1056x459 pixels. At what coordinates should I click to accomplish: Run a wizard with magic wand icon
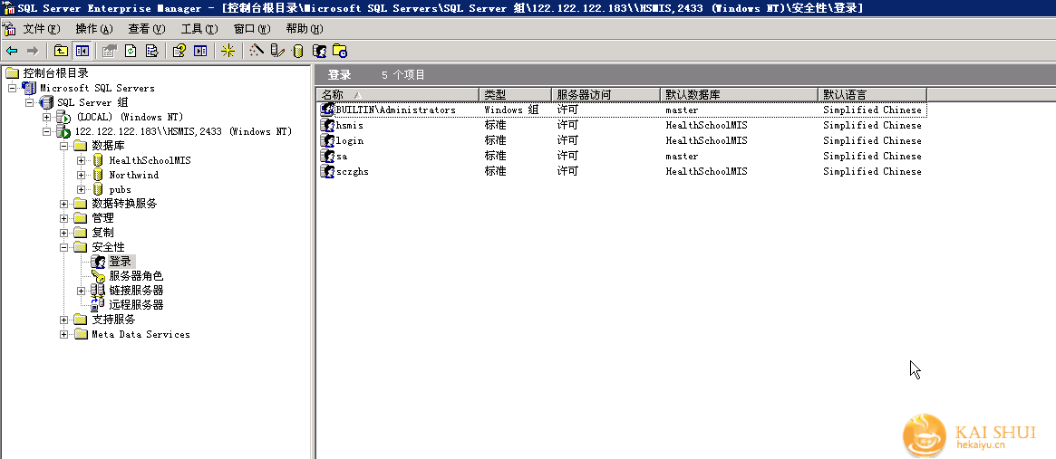point(256,51)
